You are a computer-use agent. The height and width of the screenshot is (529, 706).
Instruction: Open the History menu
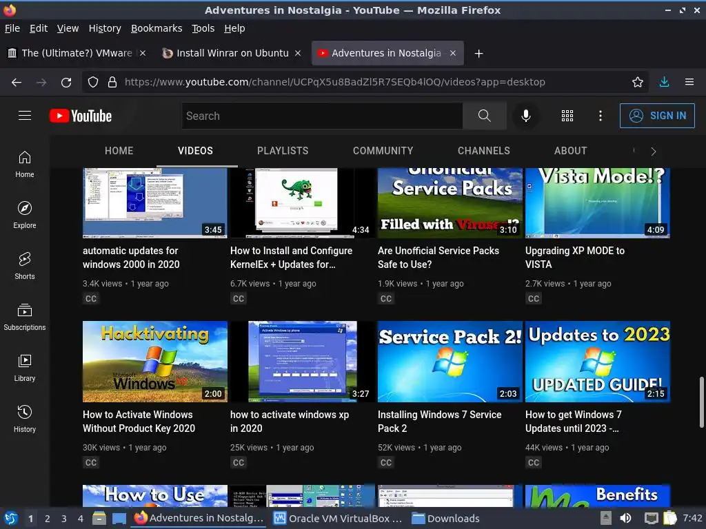click(x=105, y=28)
